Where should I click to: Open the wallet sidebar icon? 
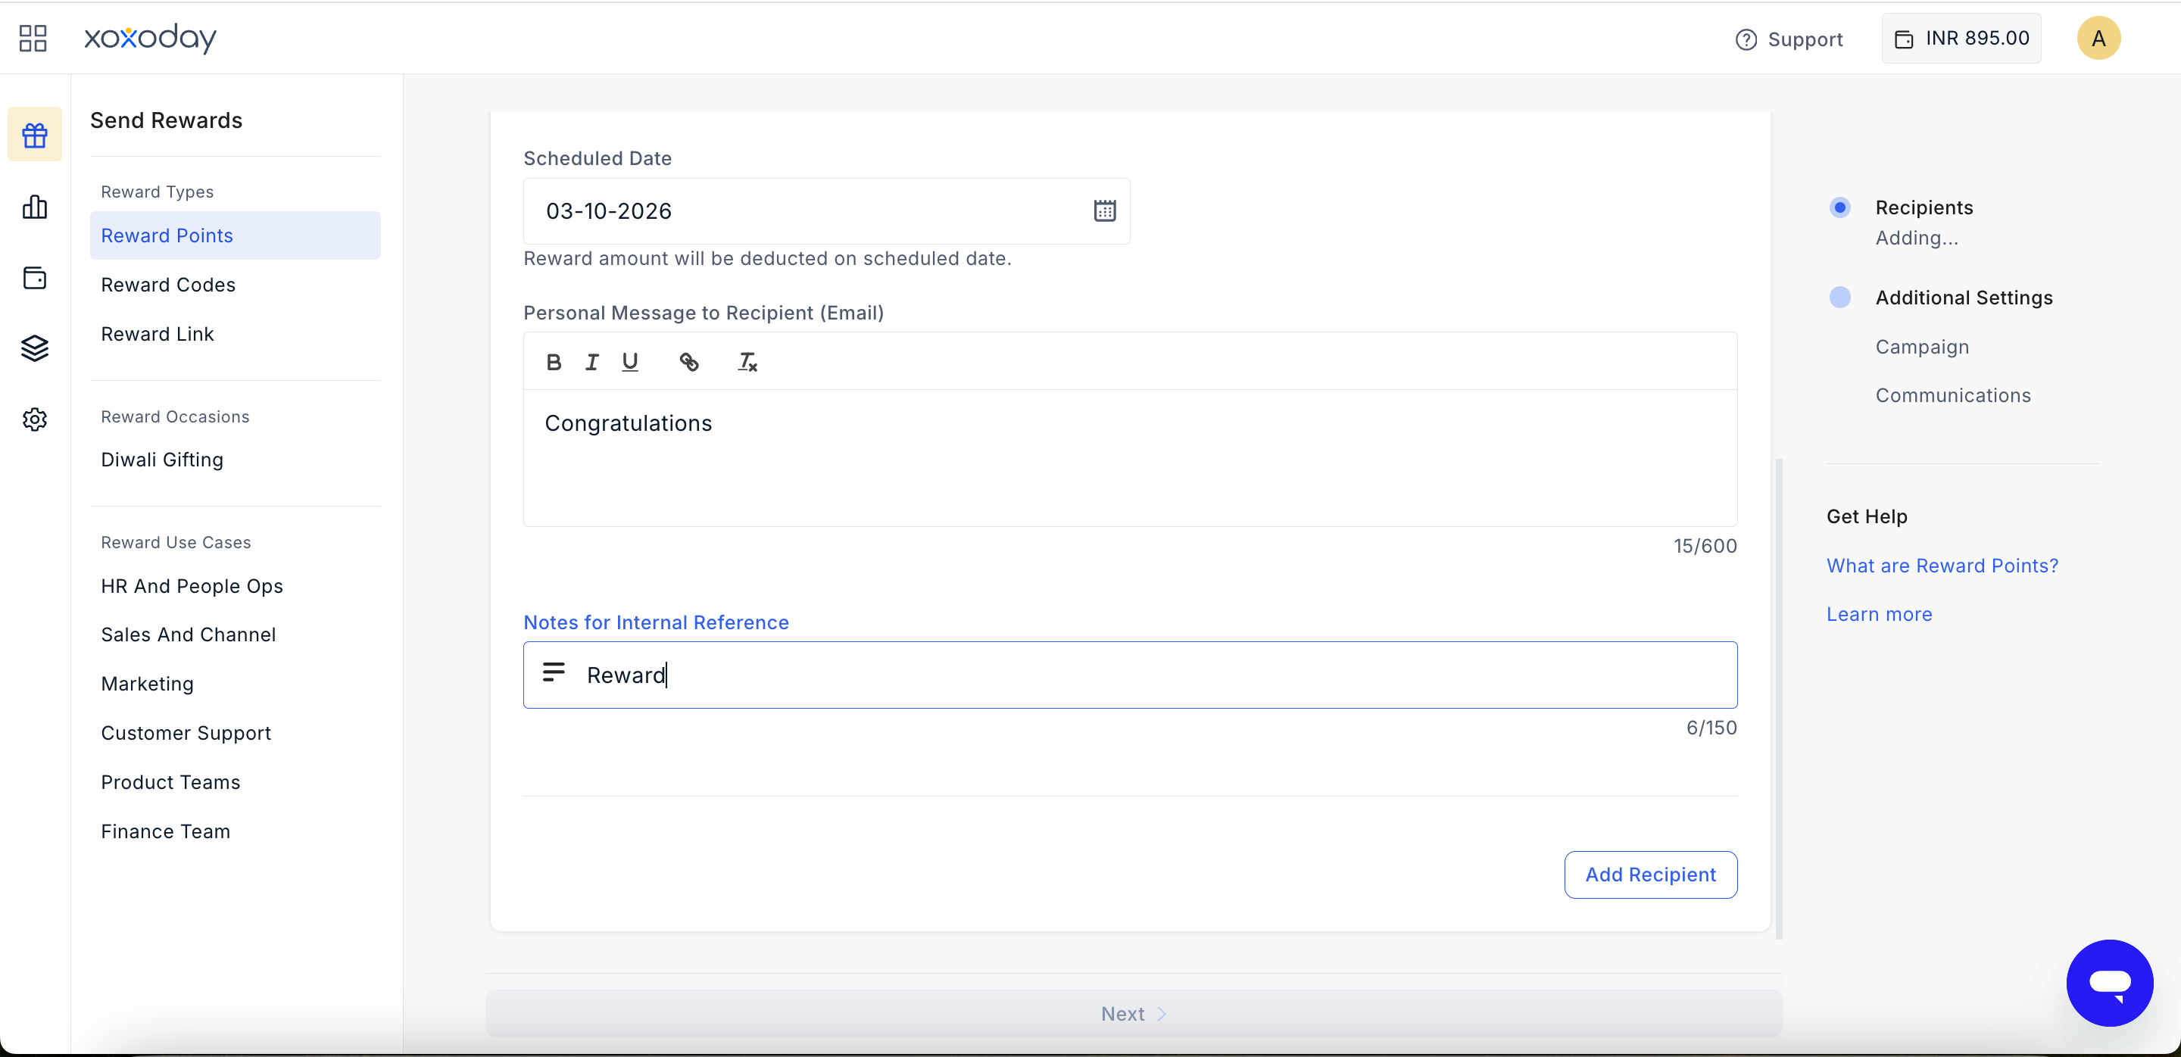coord(35,278)
